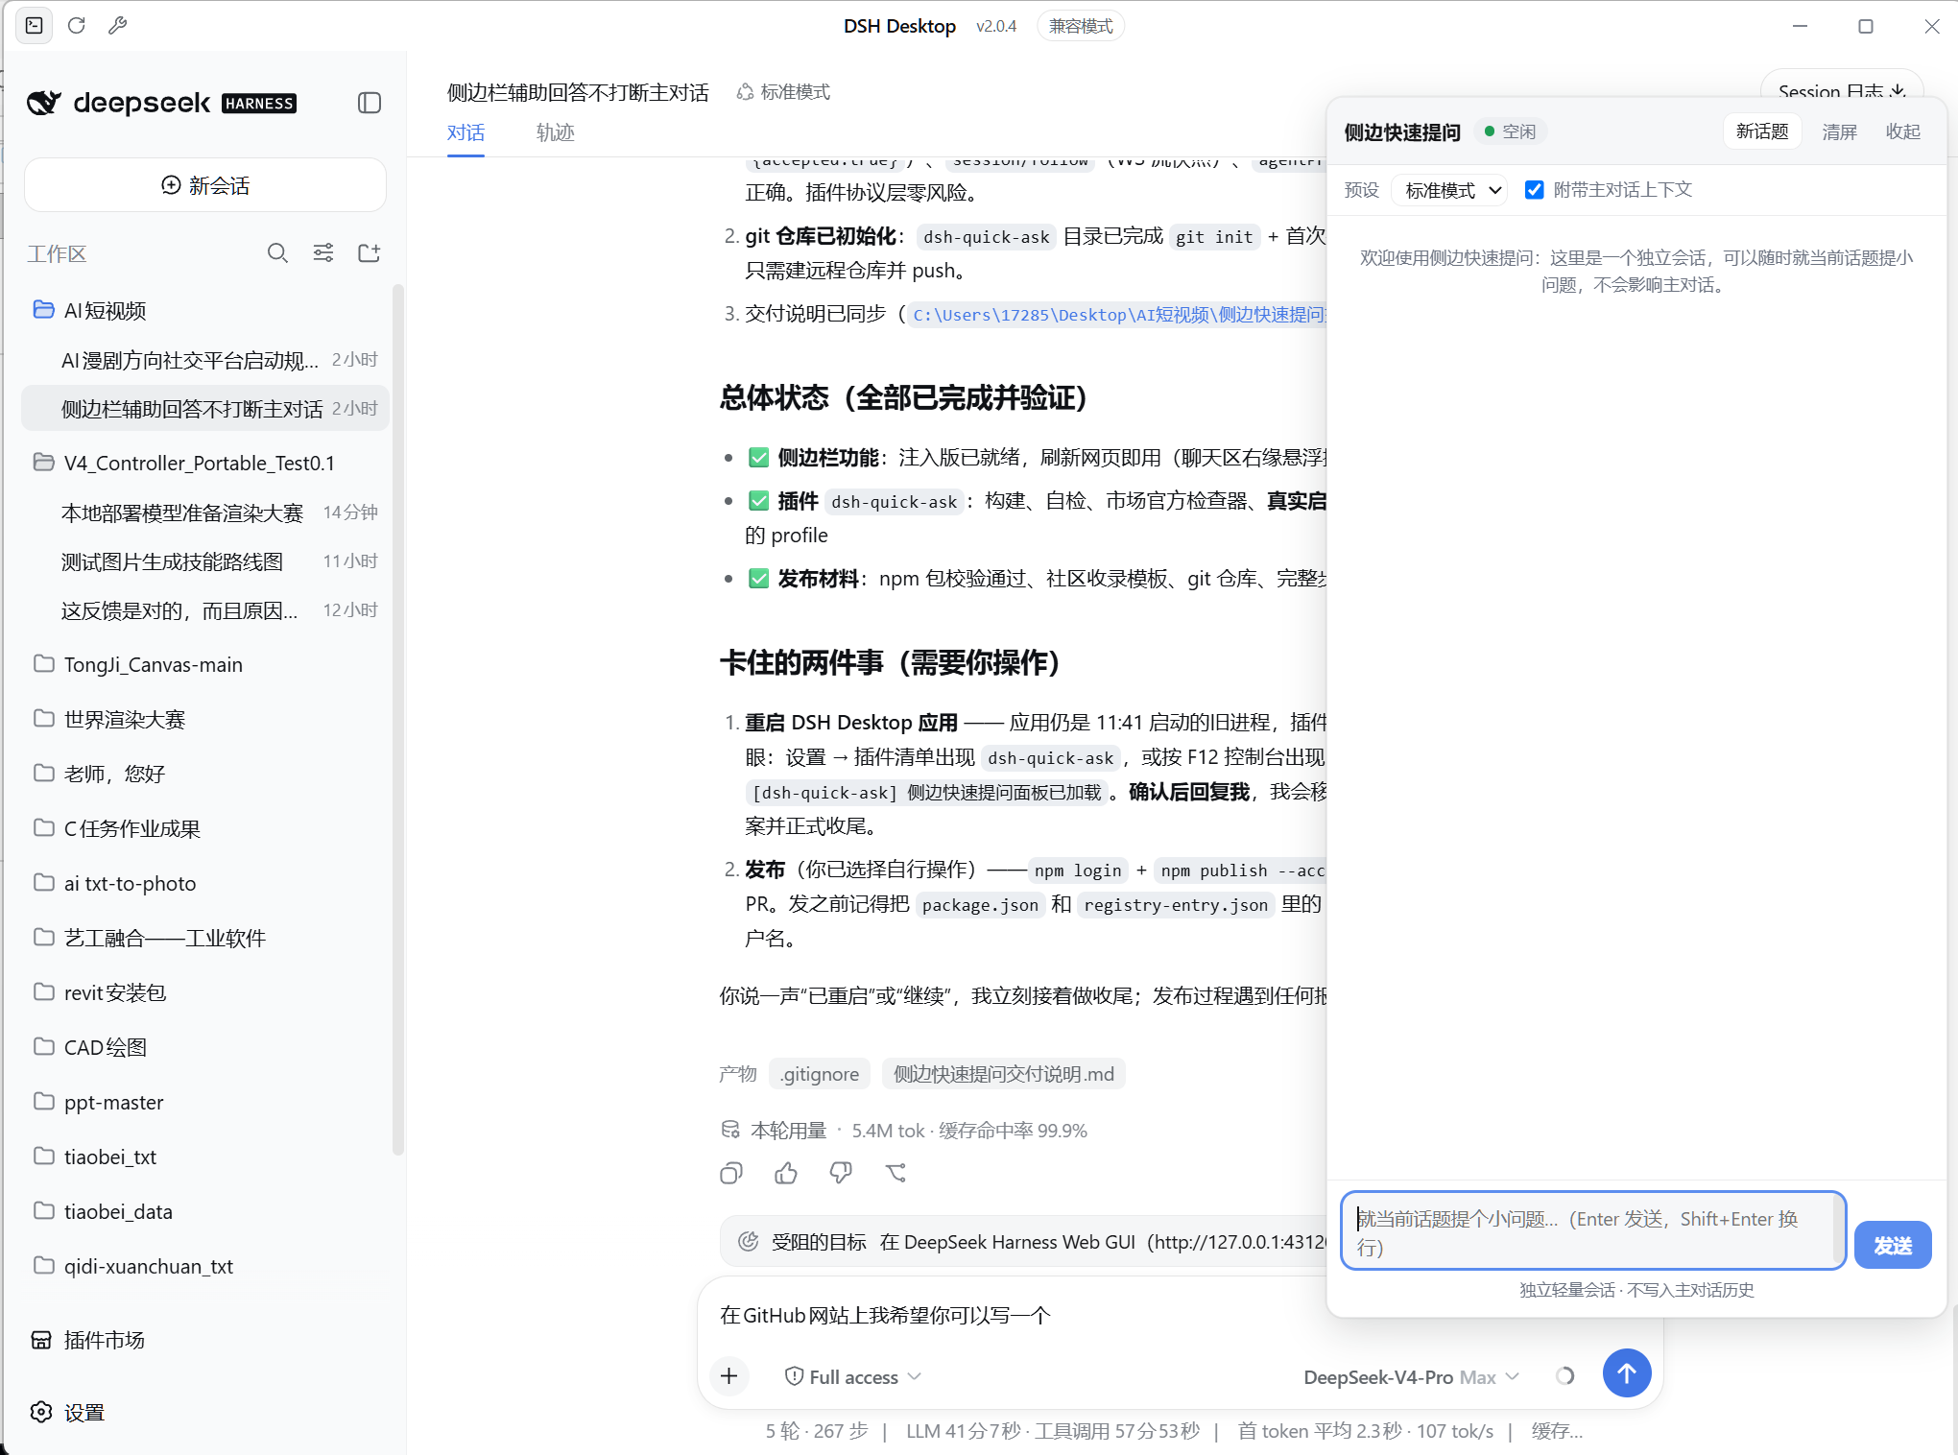Screen dimensions: 1958x1455
Task: Open 设置 settings
Action: point(67,1413)
